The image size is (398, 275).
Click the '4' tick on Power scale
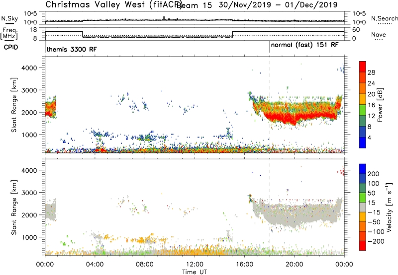369,137
